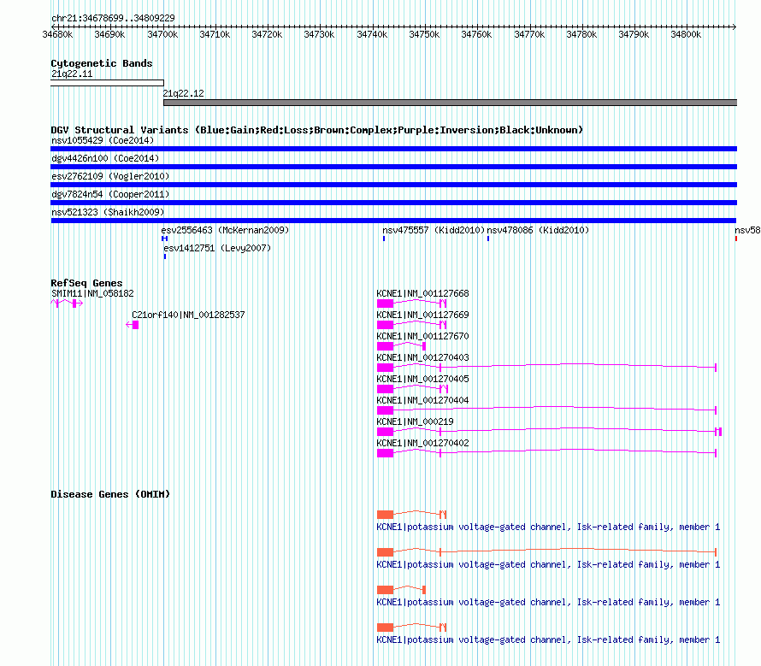
Task: Click the esv2556463 (McKernan2009) variant label
Action: pyautogui.click(x=225, y=230)
